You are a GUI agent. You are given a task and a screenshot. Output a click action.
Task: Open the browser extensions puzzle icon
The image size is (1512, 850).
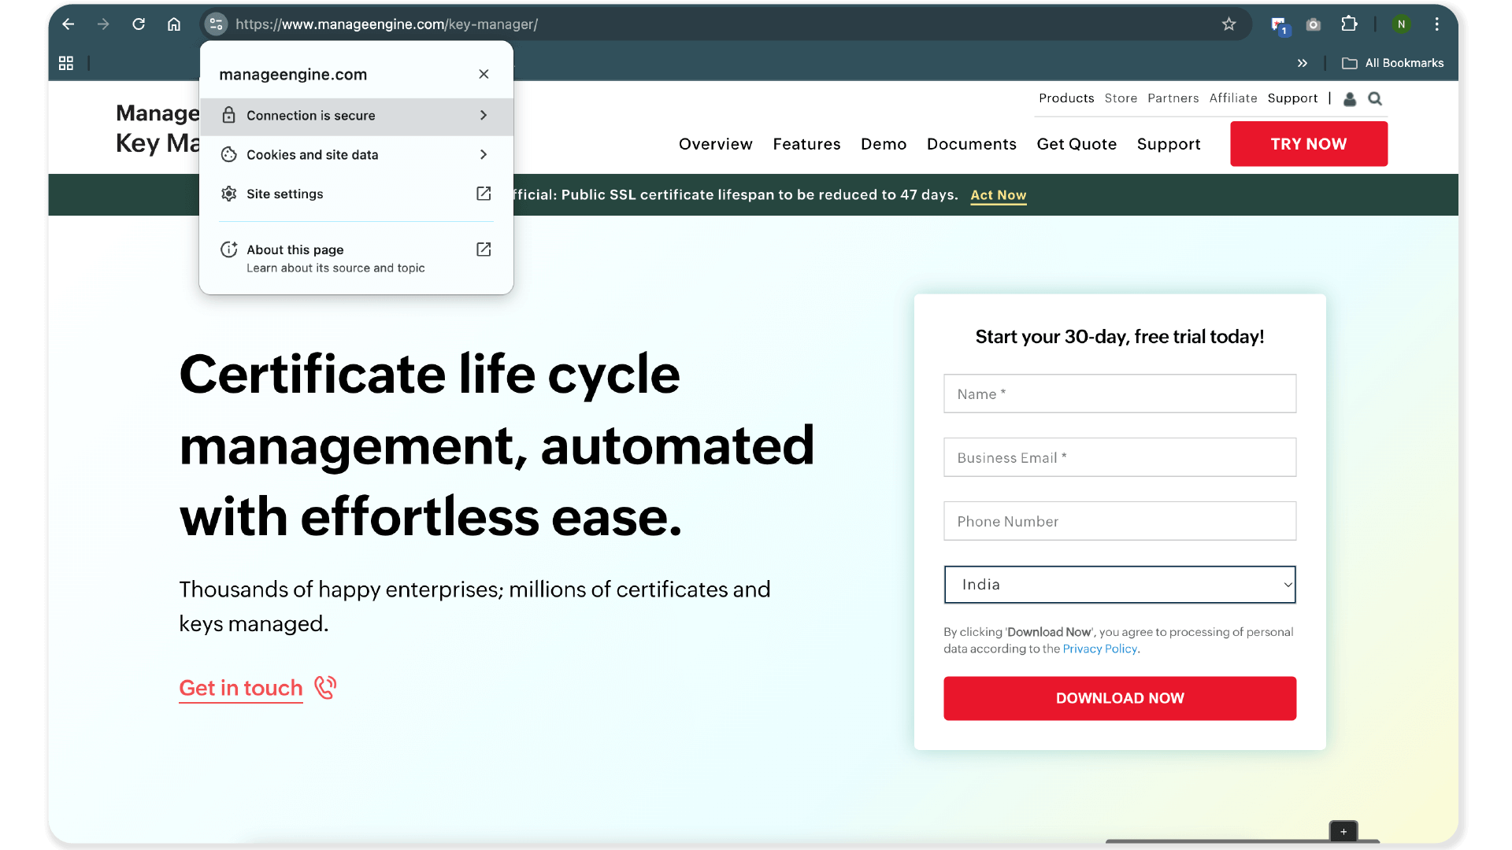pyautogui.click(x=1349, y=24)
